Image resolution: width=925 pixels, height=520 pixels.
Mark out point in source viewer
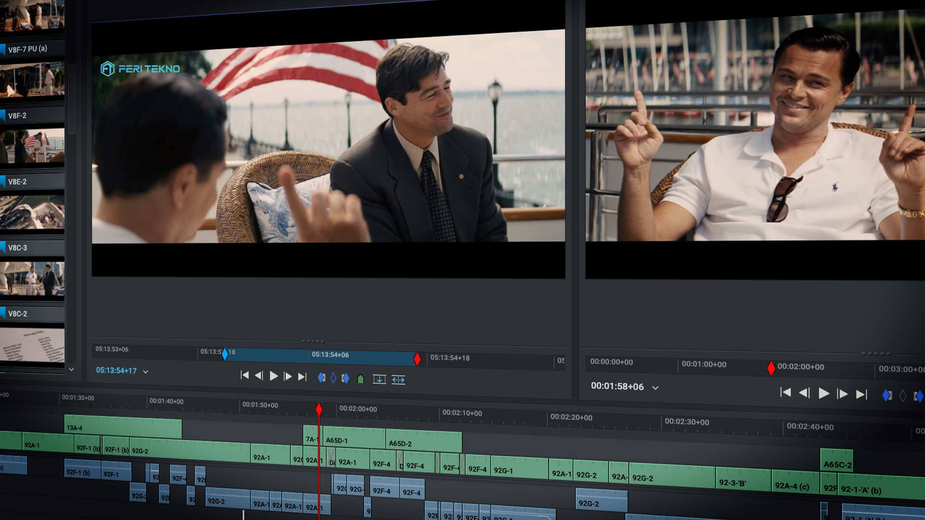[345, 378]
